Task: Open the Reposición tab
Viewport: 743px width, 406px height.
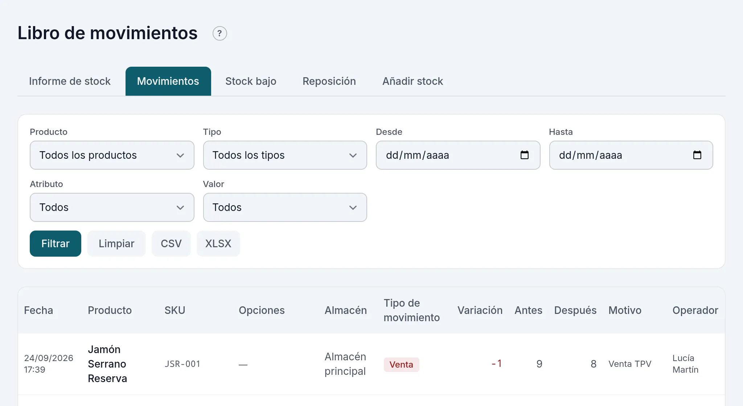Action: click(329, 81)
